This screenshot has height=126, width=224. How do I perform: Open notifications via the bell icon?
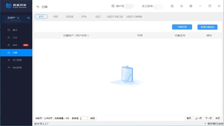(x=181, y=6)
